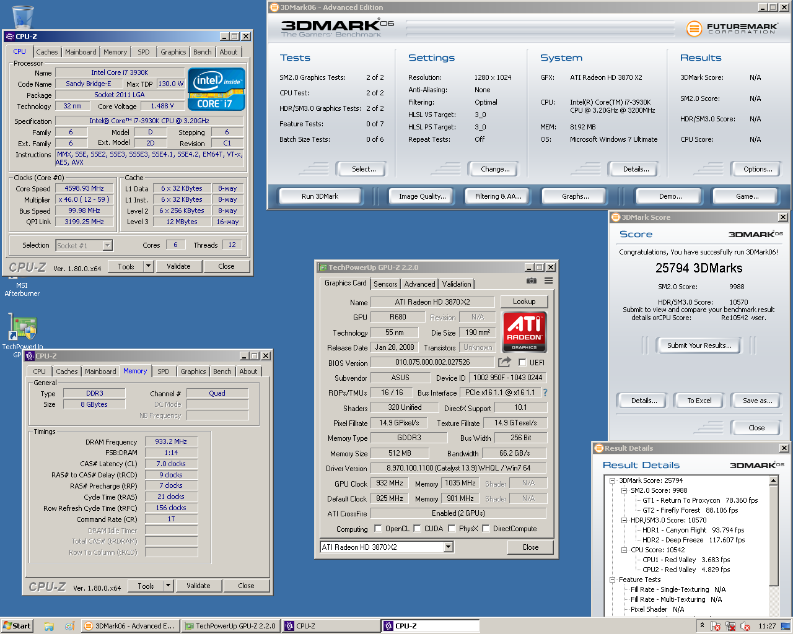
Task: Check the DirectCompute checkbox
Action: [x=486, y=528]
